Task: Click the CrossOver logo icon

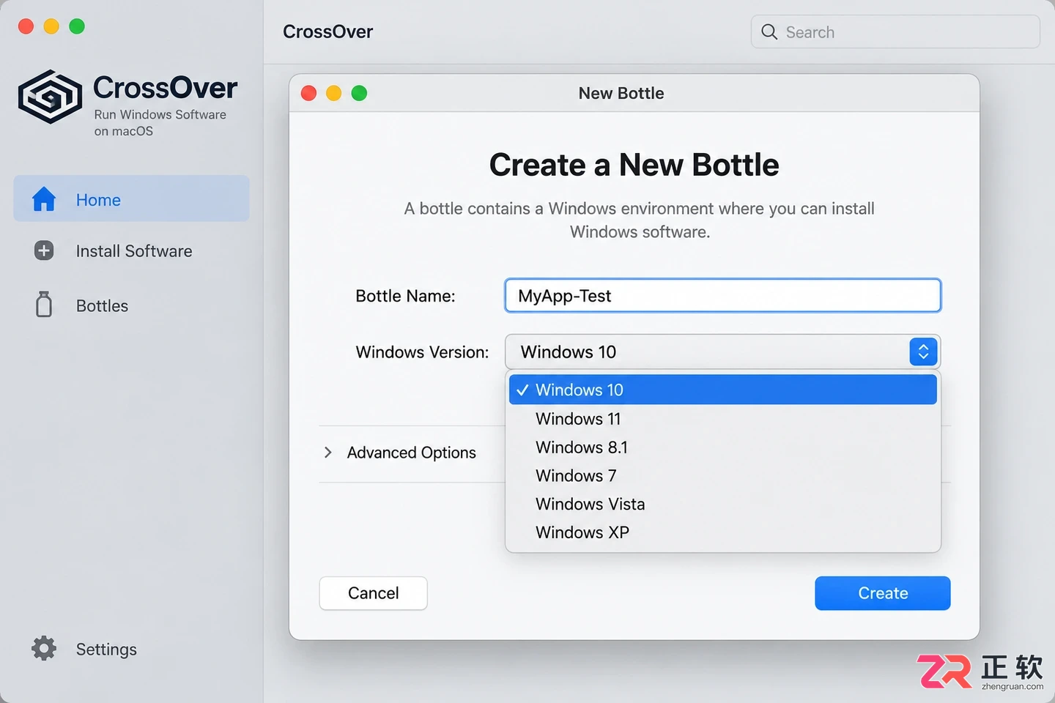Action: coord(50,97)
